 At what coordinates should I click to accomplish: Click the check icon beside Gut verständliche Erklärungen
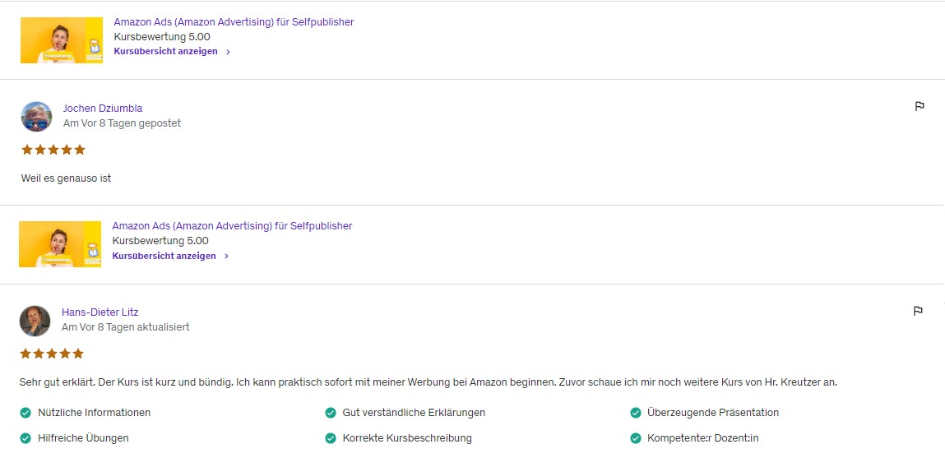point(331,413)
